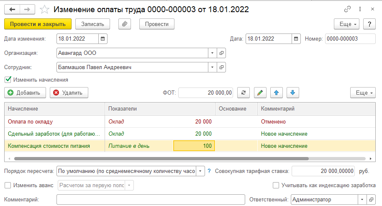The image size is (382, 206).
Task: Open the top Еще menu
Action: point(347,24)
